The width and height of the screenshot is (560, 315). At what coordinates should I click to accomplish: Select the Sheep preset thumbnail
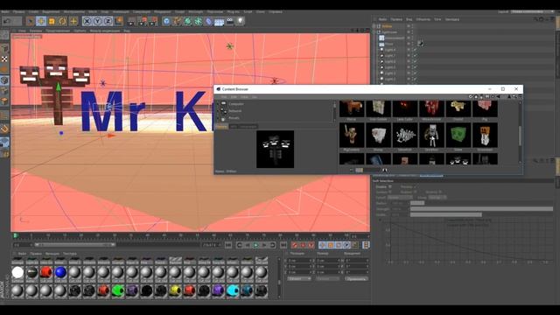click(379, 136)
